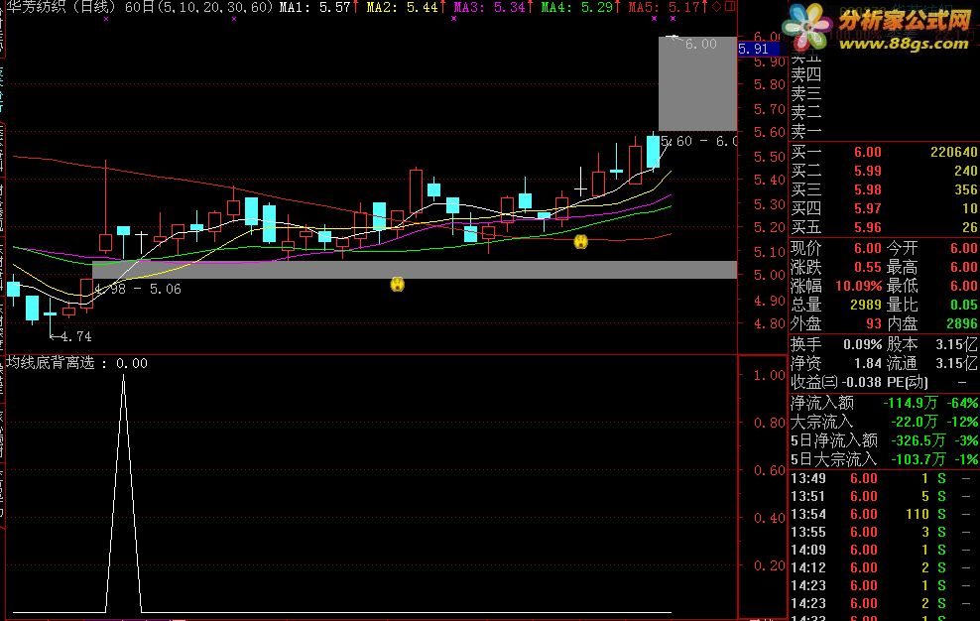The height and width of the screenshot is (621, 980).
Task: Click the 卖三 ask row label
Action: tap(806, 94)
